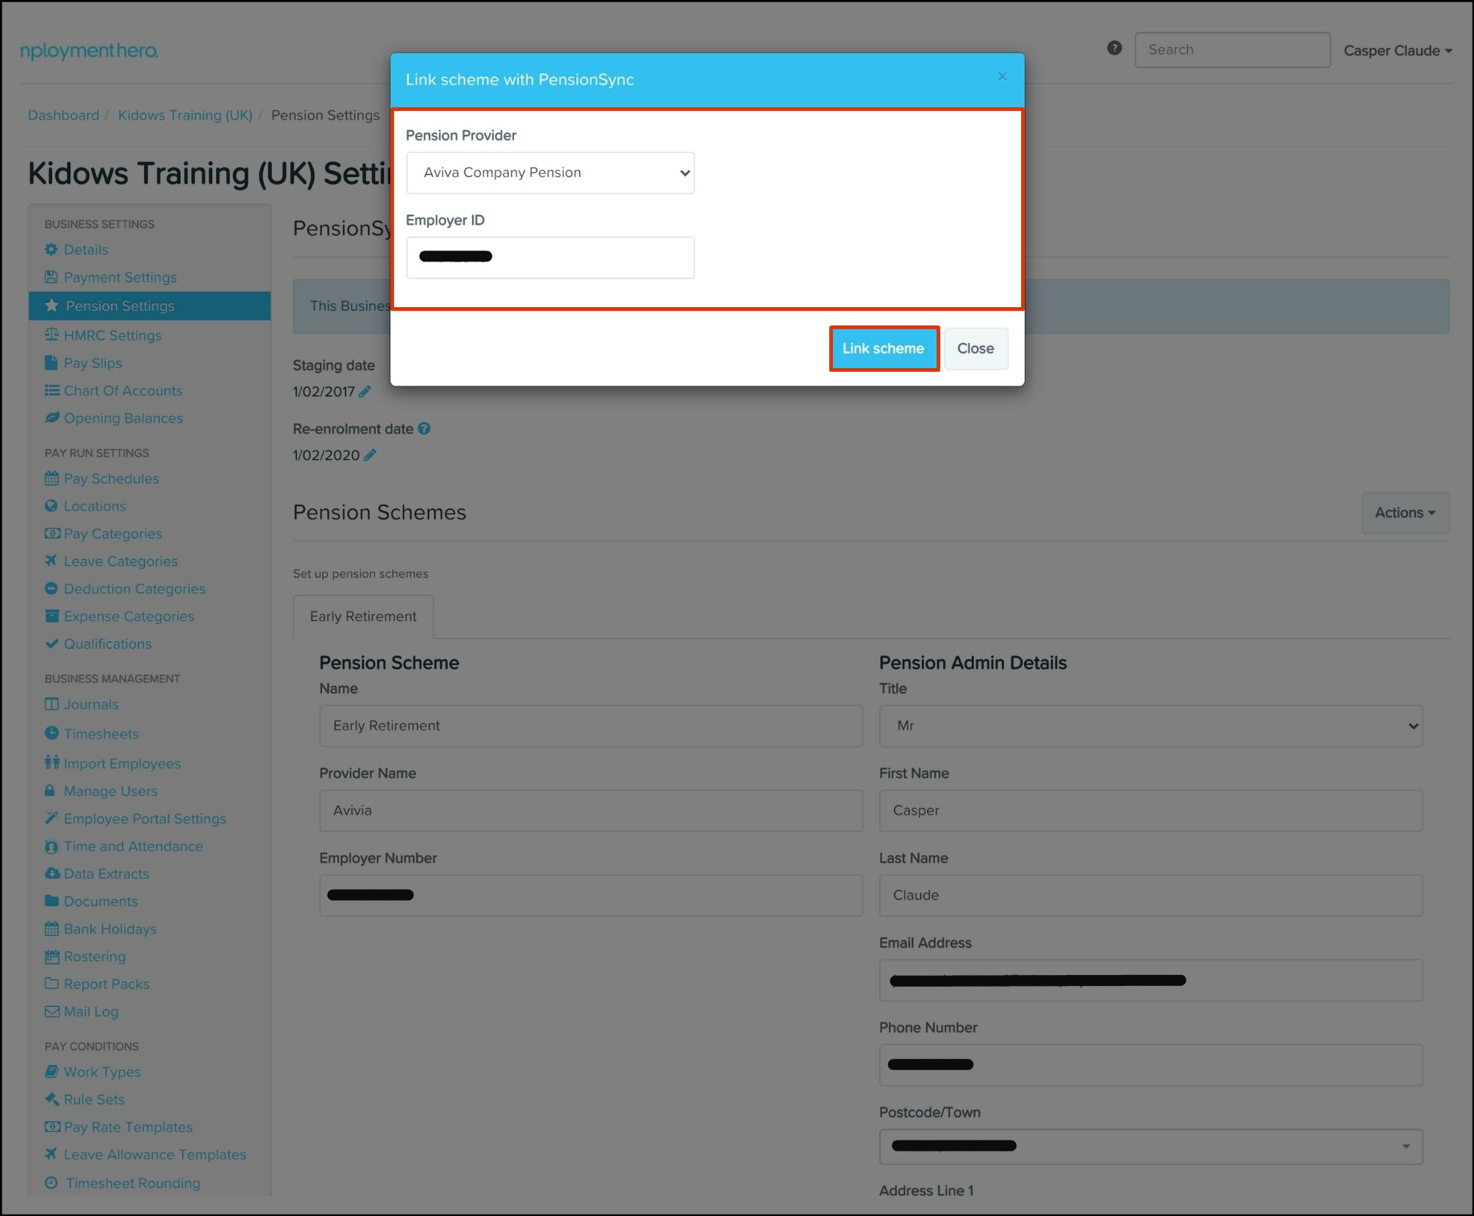Viewport: 1474px width, 1216px height.
Task: Click the help question mark icon
Action: click(x=1114, y=48)
